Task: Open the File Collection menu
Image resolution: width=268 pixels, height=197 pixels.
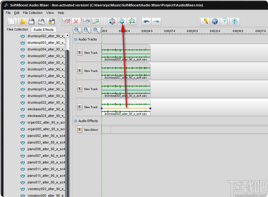Action: pyautogui.click(x=33, y=13)
